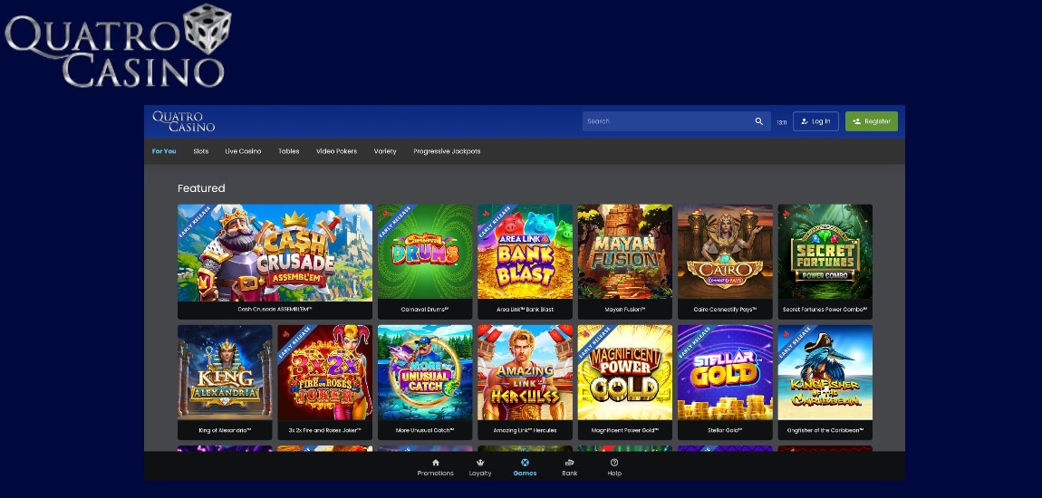Click the Log In button
Screen dimensions: 1042x498
(x=815, y=121)
